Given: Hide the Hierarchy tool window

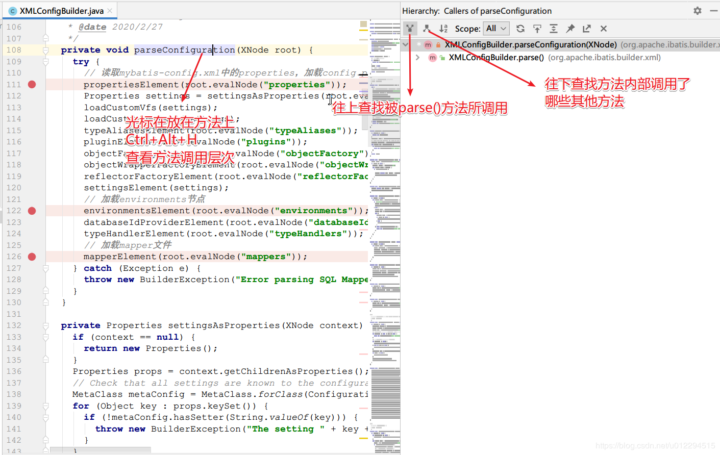Looking at the screenshot, I should (714, 11).
